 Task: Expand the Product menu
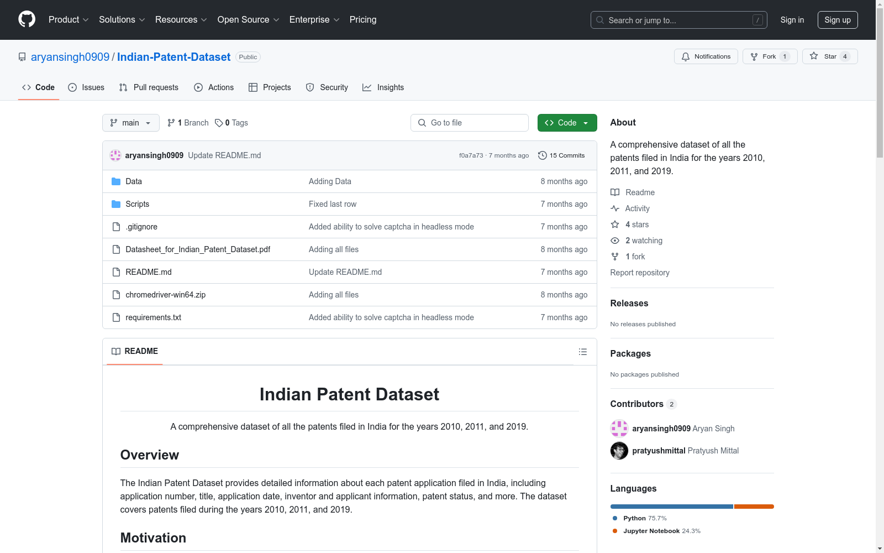coord(69,19)
